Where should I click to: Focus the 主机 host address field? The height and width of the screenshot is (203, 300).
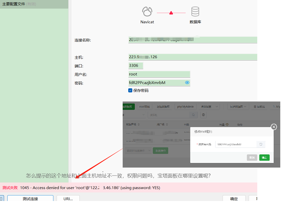click(193, 57)
